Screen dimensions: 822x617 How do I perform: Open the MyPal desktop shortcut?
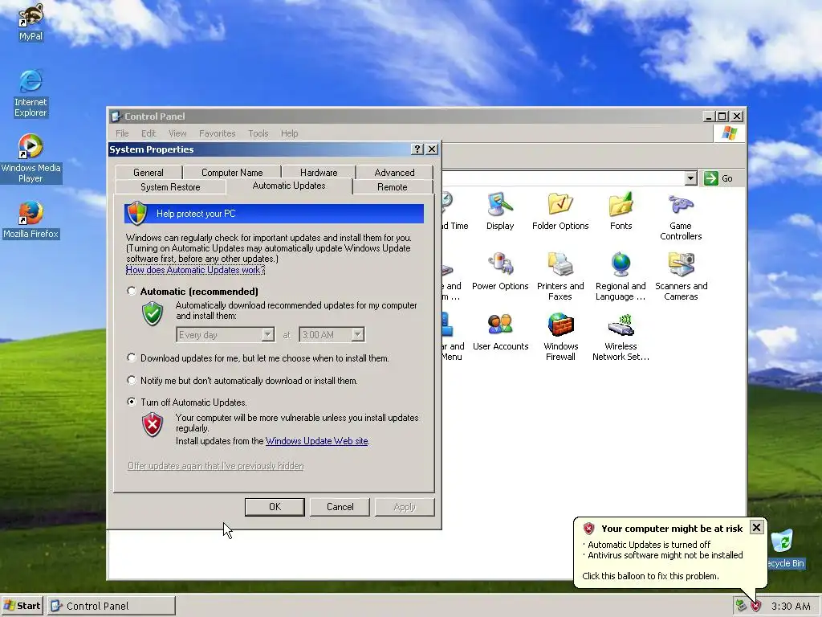click(x=31, y=22)
